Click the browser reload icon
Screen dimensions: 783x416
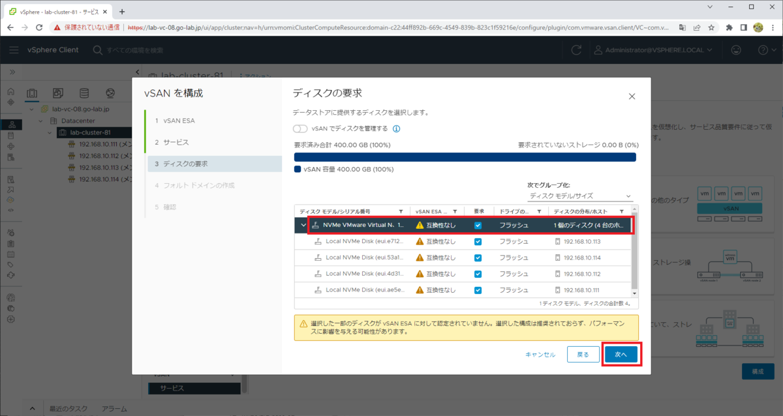click(x=39, y=28)
